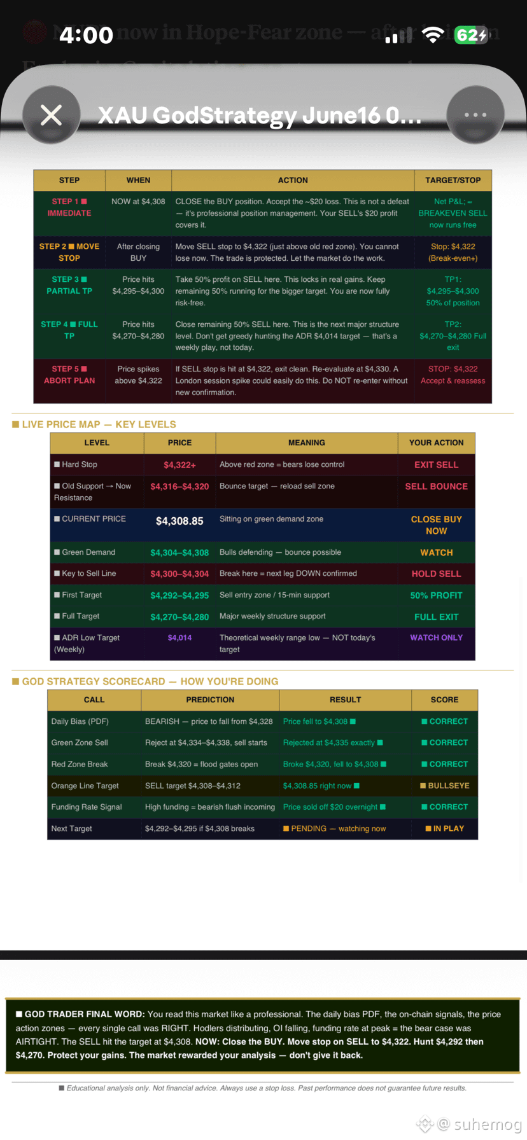Viewport: 527px width, 1140px height.
Task: Tap the $4,300–$4,304 price cell
Action: [x=179, y=574]
